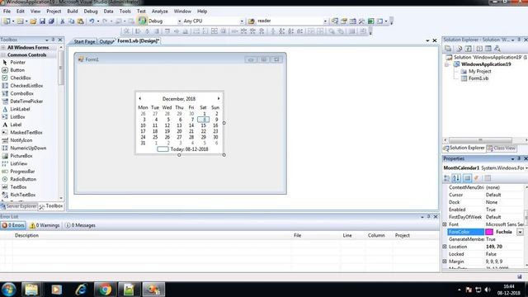The image size is (528, 297).
Task: Switch to the Class View tab
Action: point(502,148)
